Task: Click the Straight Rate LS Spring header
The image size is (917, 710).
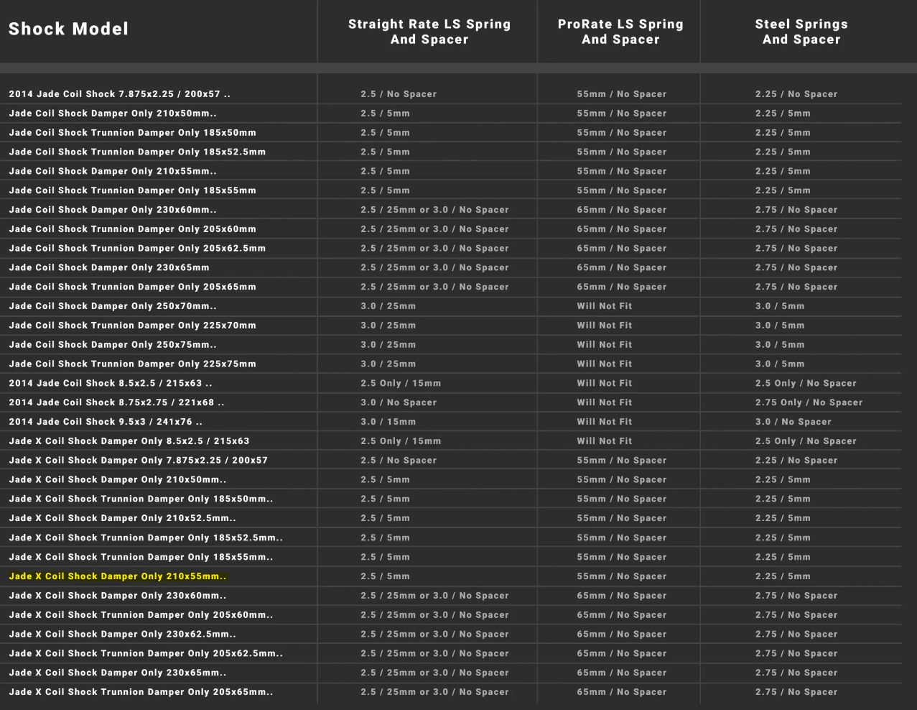Action: coord(429,32)
